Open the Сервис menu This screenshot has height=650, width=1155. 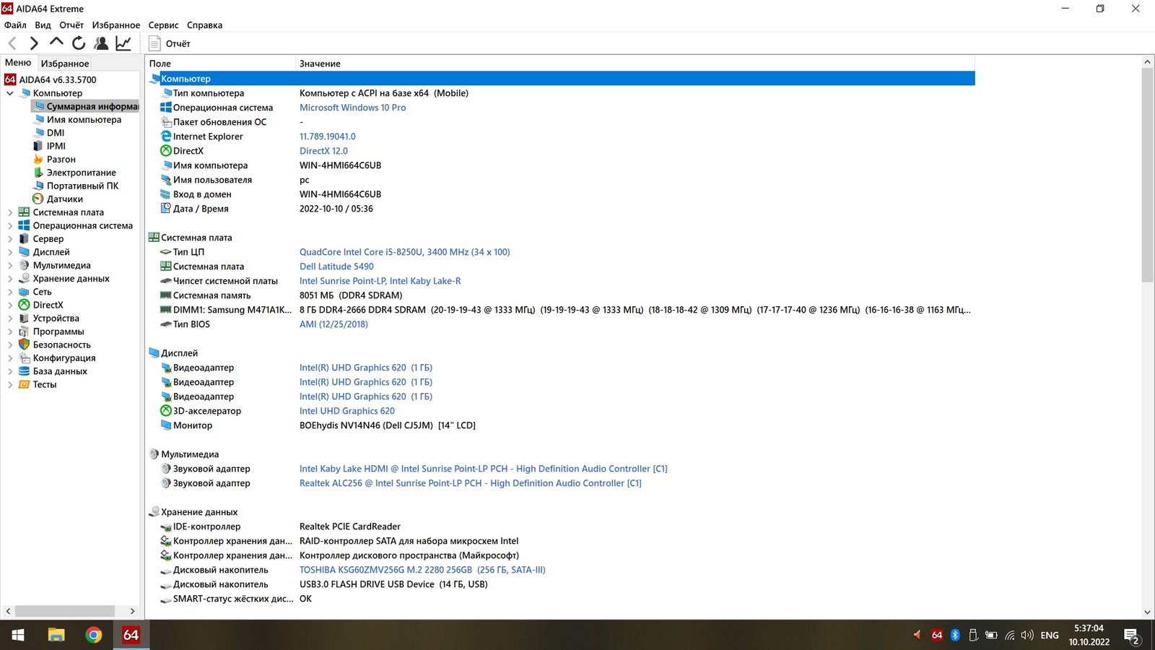[x=163, y=25]
